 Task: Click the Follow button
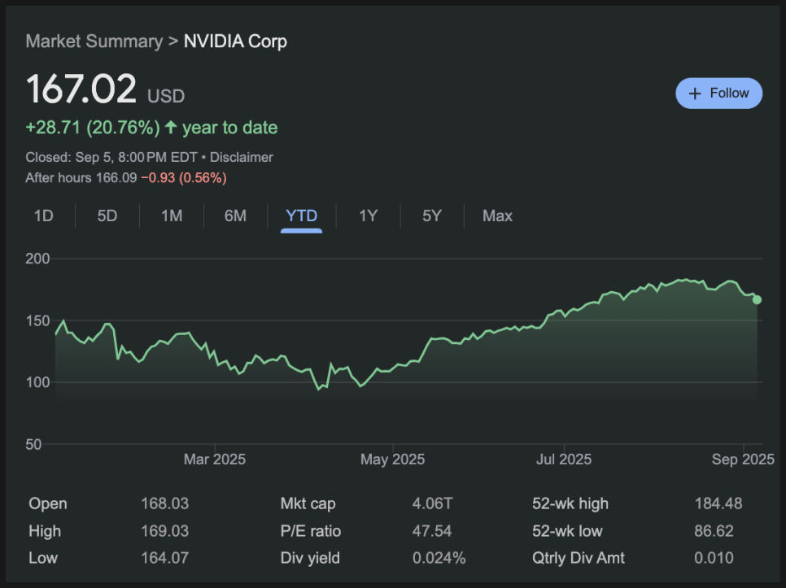point(718,94)
